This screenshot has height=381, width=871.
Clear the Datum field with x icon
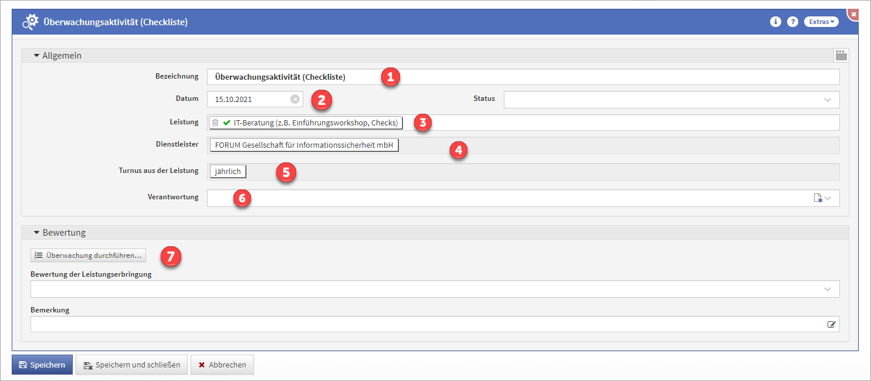(295, 99)
